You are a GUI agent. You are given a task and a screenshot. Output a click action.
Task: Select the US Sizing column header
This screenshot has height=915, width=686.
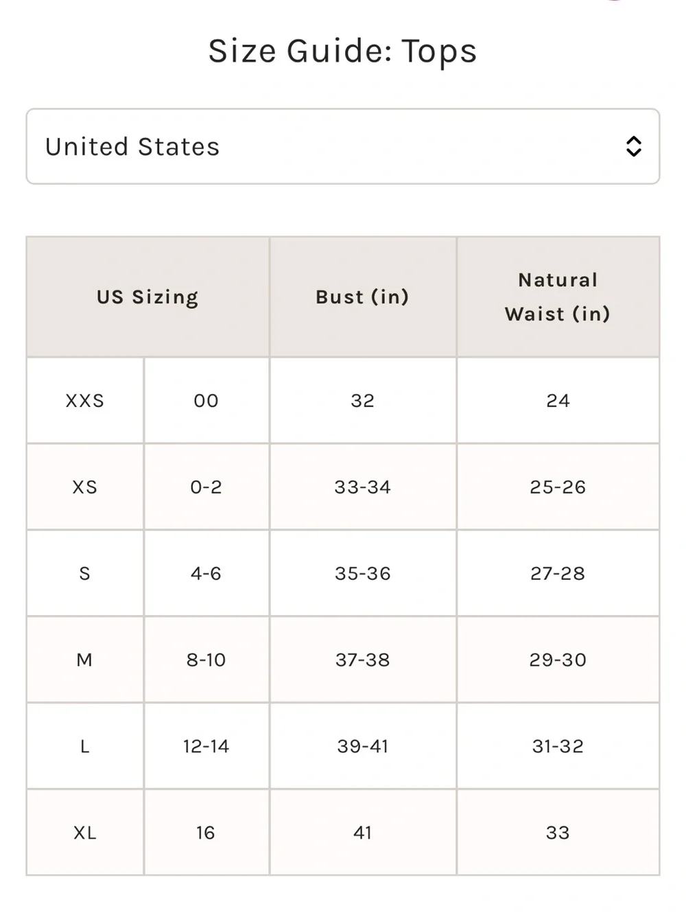(147, 297)
